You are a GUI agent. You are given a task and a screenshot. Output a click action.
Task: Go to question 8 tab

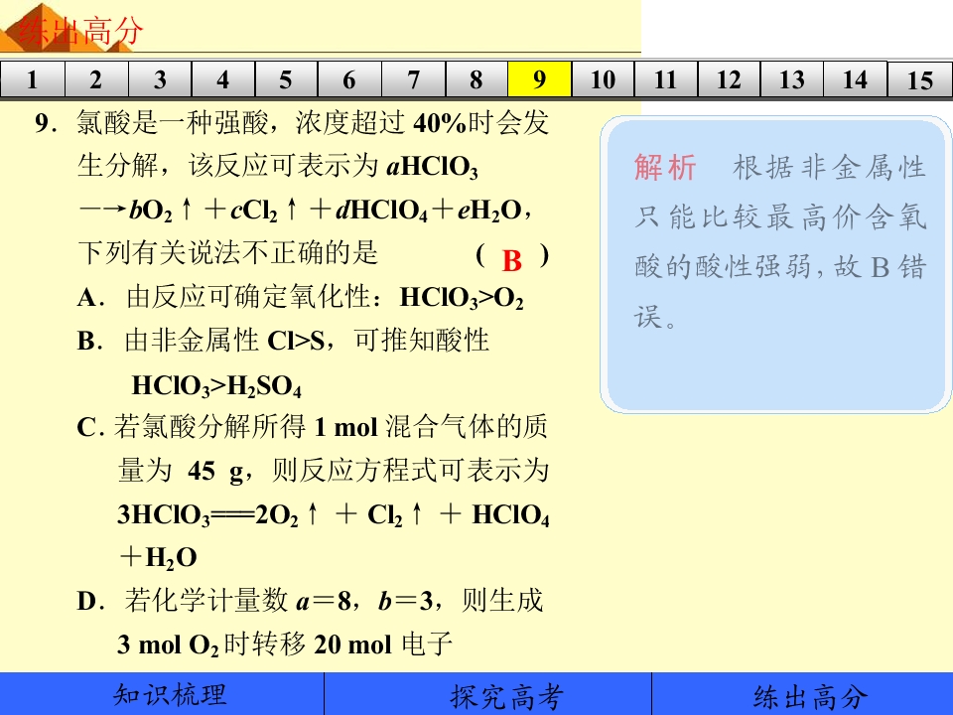476,79
